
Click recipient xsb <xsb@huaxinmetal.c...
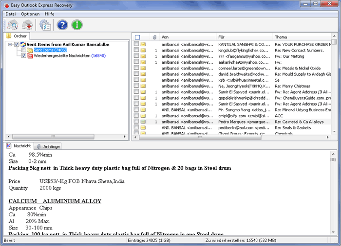point(244,80)
